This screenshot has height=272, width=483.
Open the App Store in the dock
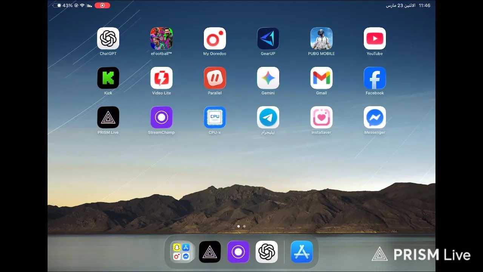click(302, 252)
